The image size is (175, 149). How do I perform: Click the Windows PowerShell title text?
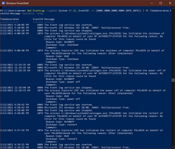pyautogui.click(x=17, y=3)
